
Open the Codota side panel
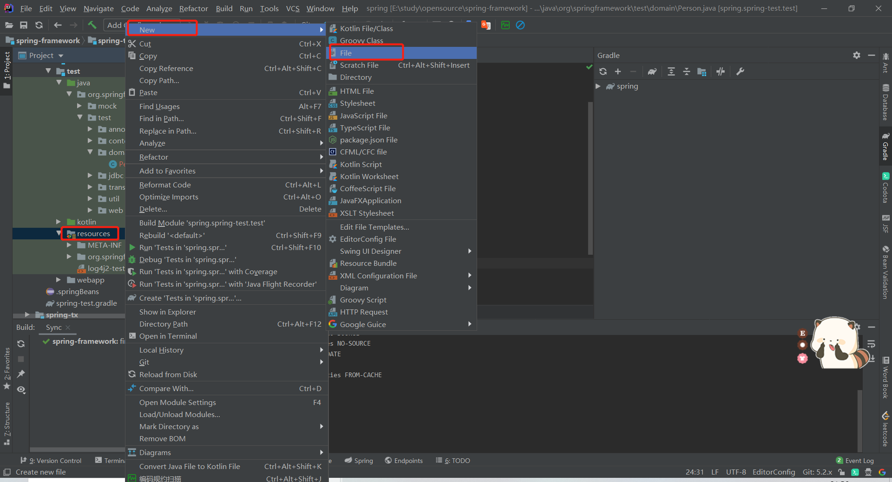885,187
